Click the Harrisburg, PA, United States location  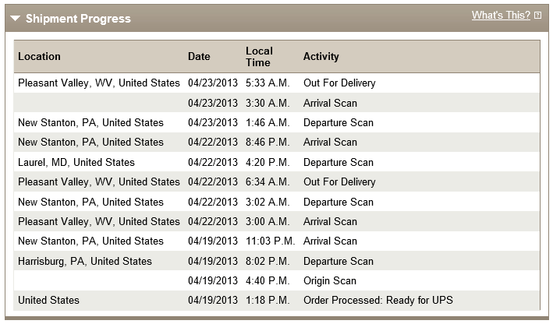[x=85, y=262]
